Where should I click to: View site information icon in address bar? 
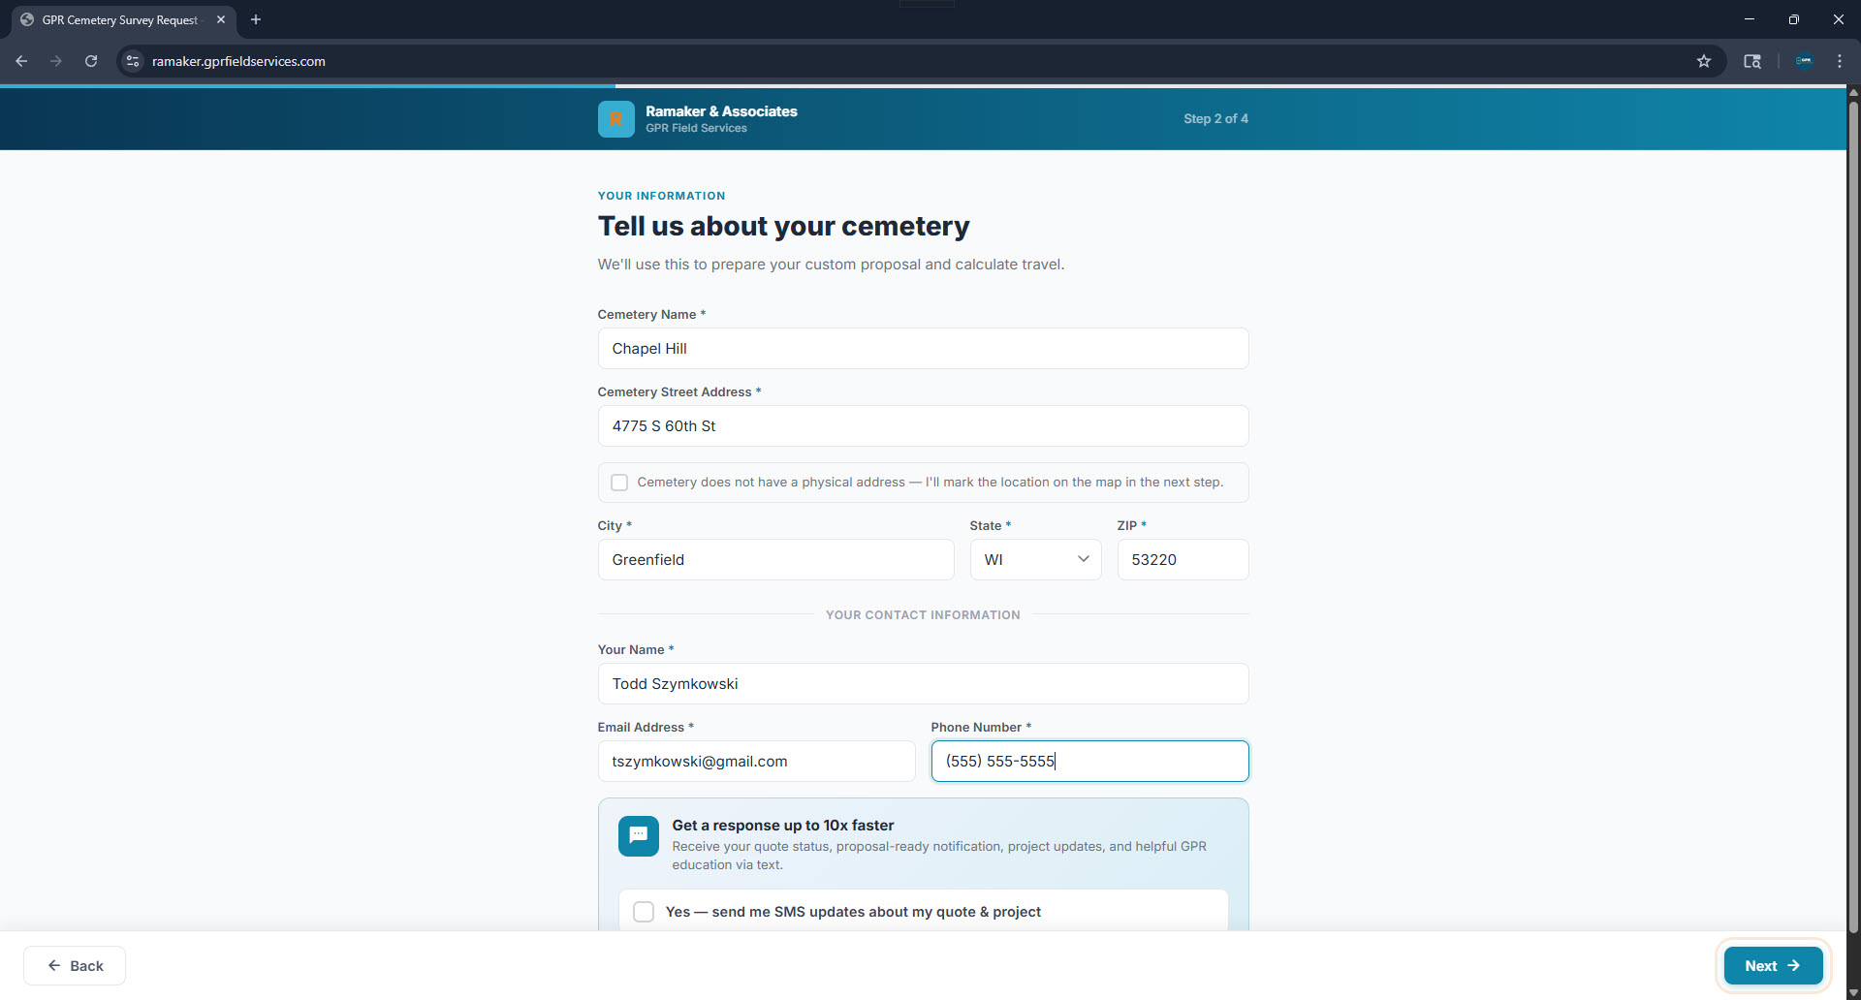point(133,61)
